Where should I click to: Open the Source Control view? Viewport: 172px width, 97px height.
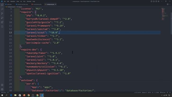(2, 13)
